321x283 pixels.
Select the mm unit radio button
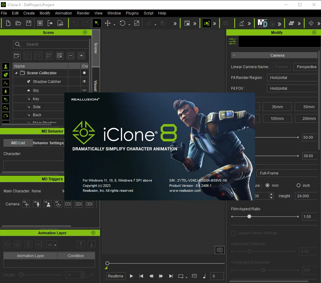[267, 185]
